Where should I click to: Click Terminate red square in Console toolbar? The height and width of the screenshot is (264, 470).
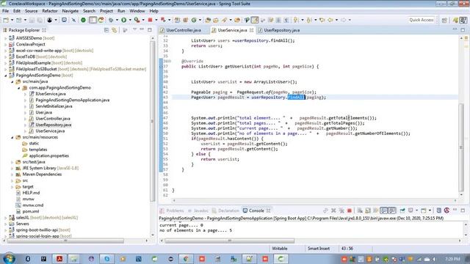pyautogui.click(x=350, y=210)
